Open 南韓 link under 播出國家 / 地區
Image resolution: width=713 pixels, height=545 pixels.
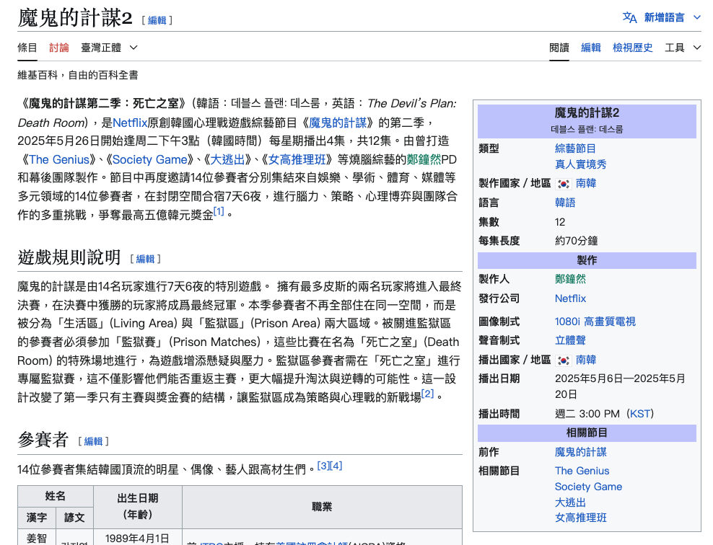coord(586,360)
